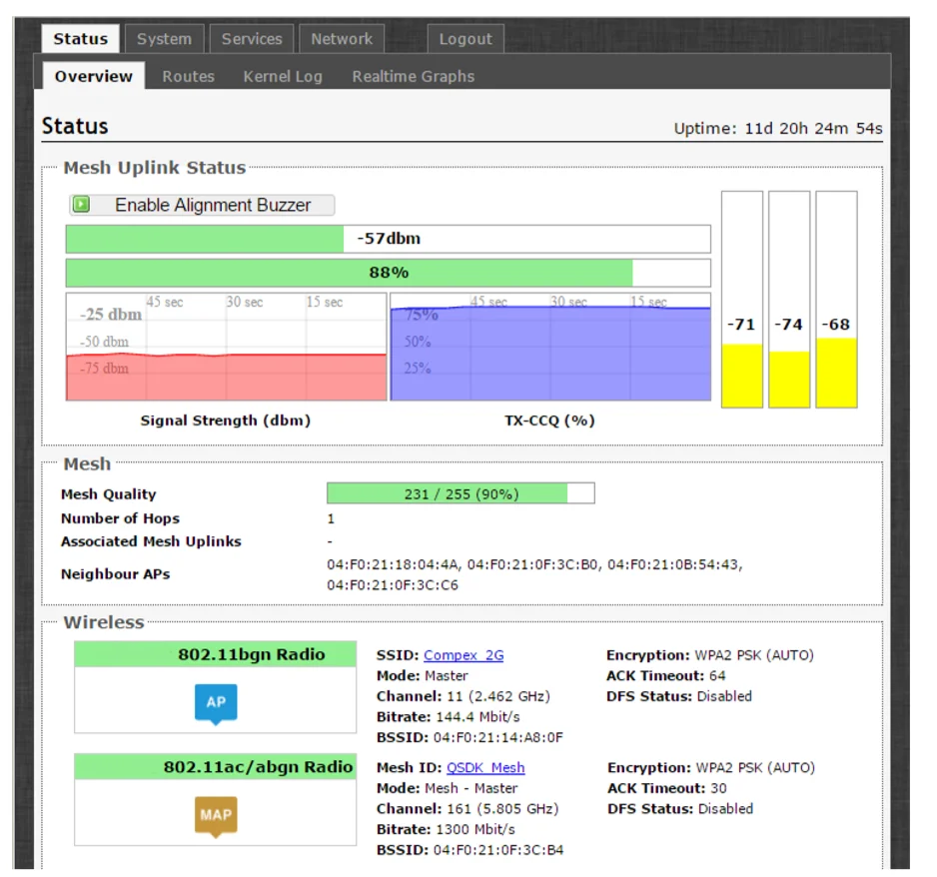Open the Services tab
Image resolution: width=937 pixels, height=877 pixels.
pyautogui.click(x=252, y=39)
